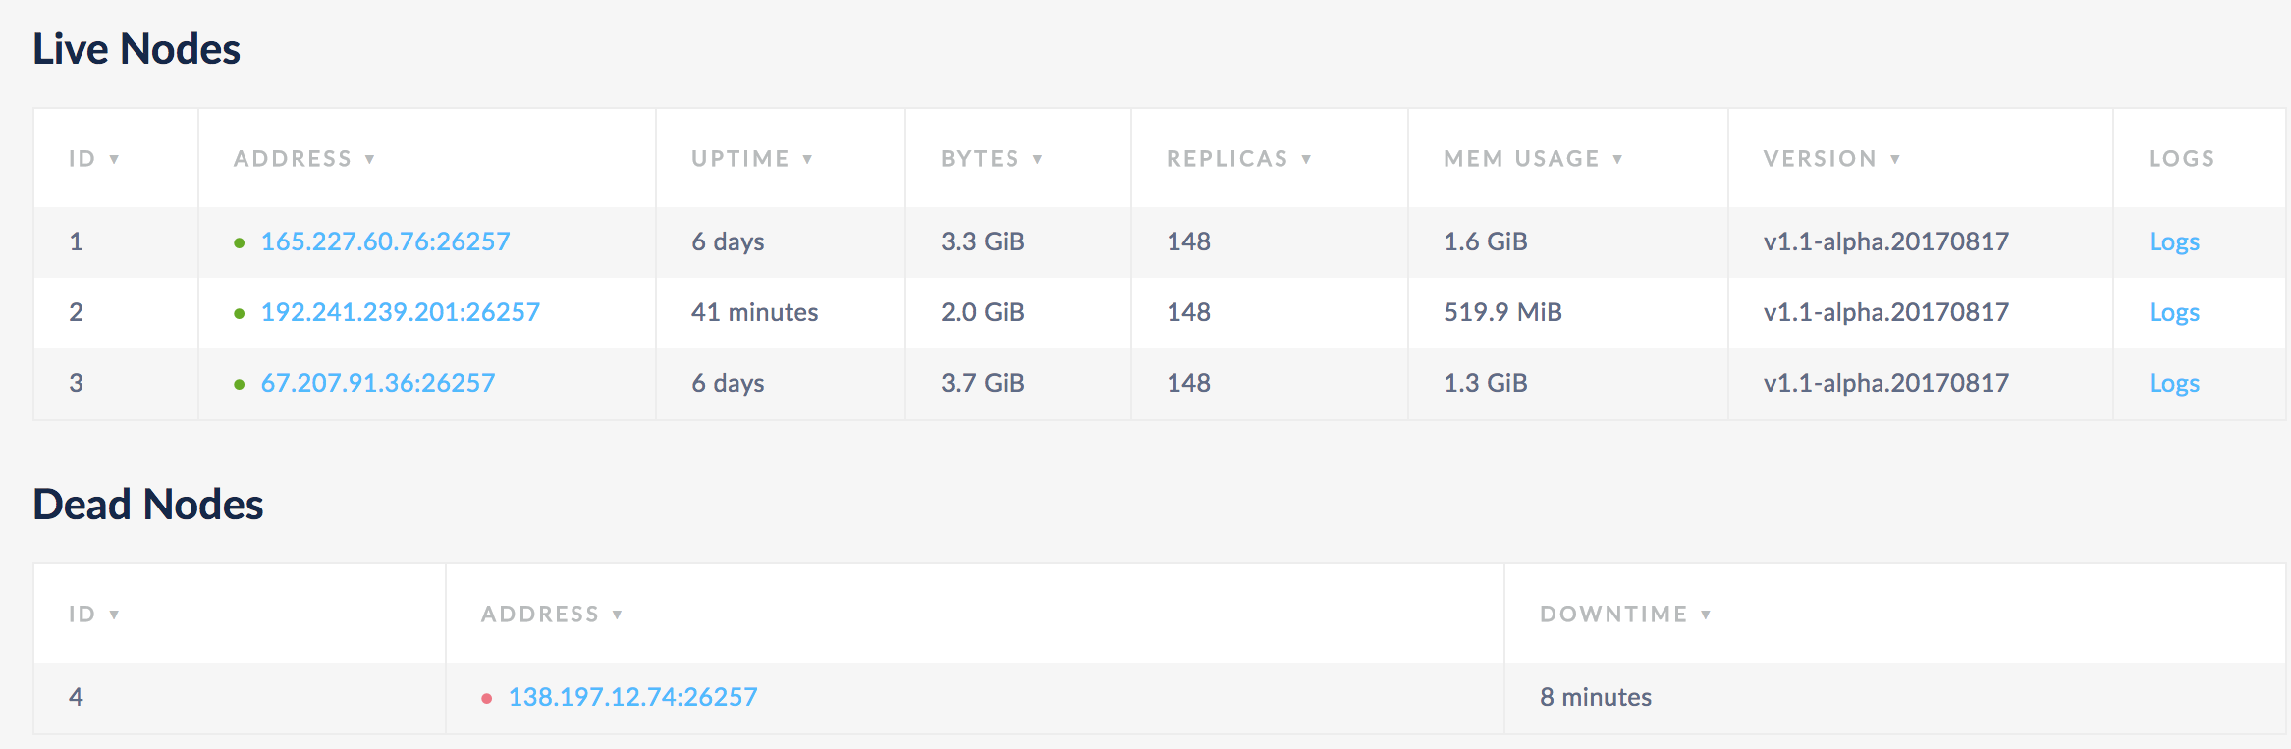The height and width of the screenshot is (749, 2291).
Task: View Logs for node 3
Action: 2173,383
